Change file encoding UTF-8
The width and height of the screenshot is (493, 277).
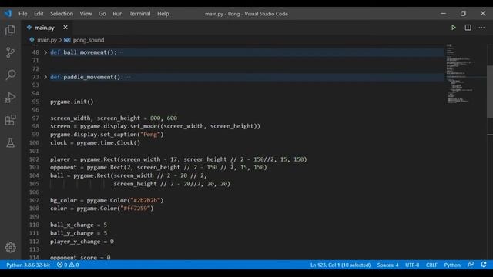(x=412, y=265)
